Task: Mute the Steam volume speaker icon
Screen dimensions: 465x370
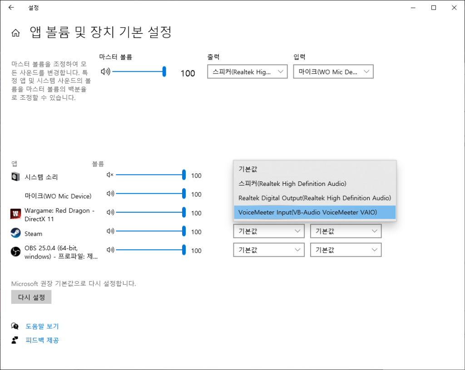Action: pyautogui.click(x=109, y=232)
